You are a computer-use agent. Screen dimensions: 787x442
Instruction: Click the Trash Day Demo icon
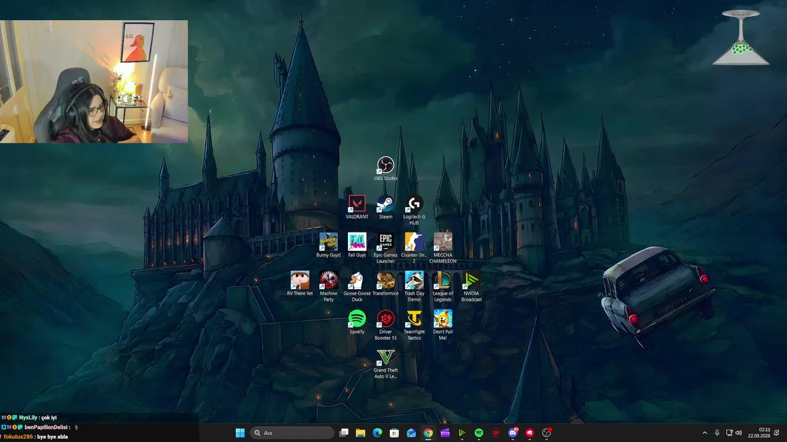pos(414,287)
